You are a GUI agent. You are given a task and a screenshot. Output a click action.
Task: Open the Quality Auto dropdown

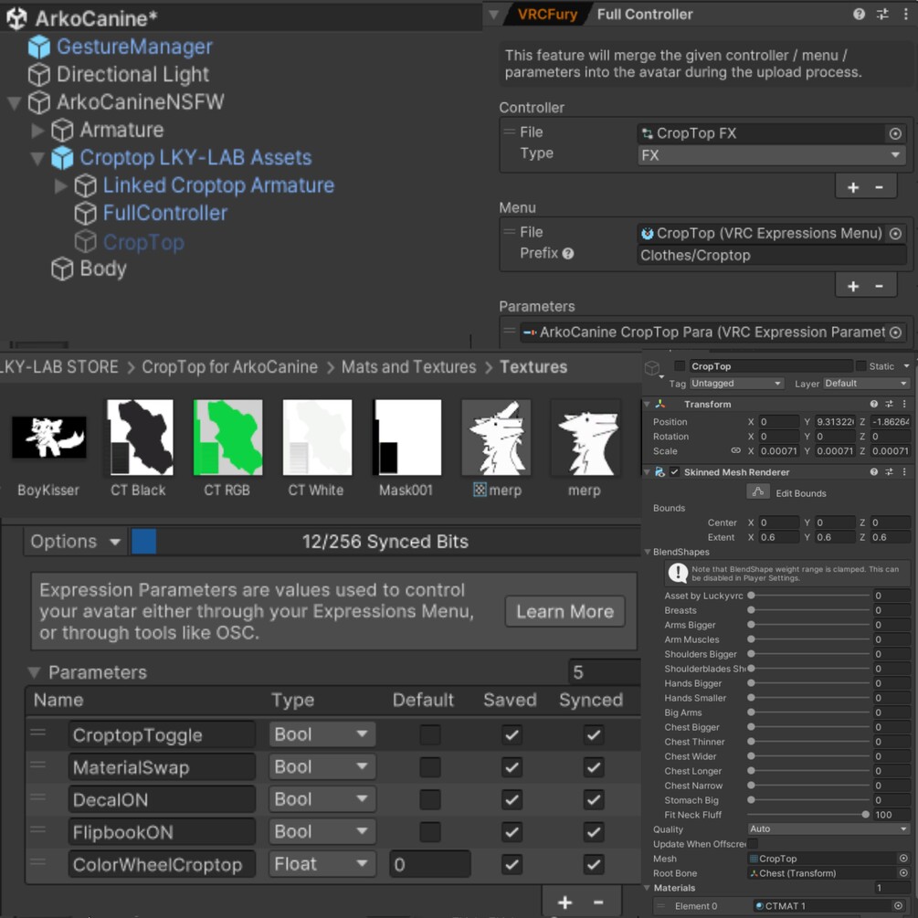828,829
